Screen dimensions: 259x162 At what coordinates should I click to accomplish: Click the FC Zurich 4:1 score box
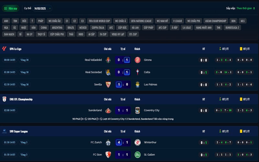tap(123, 142)
